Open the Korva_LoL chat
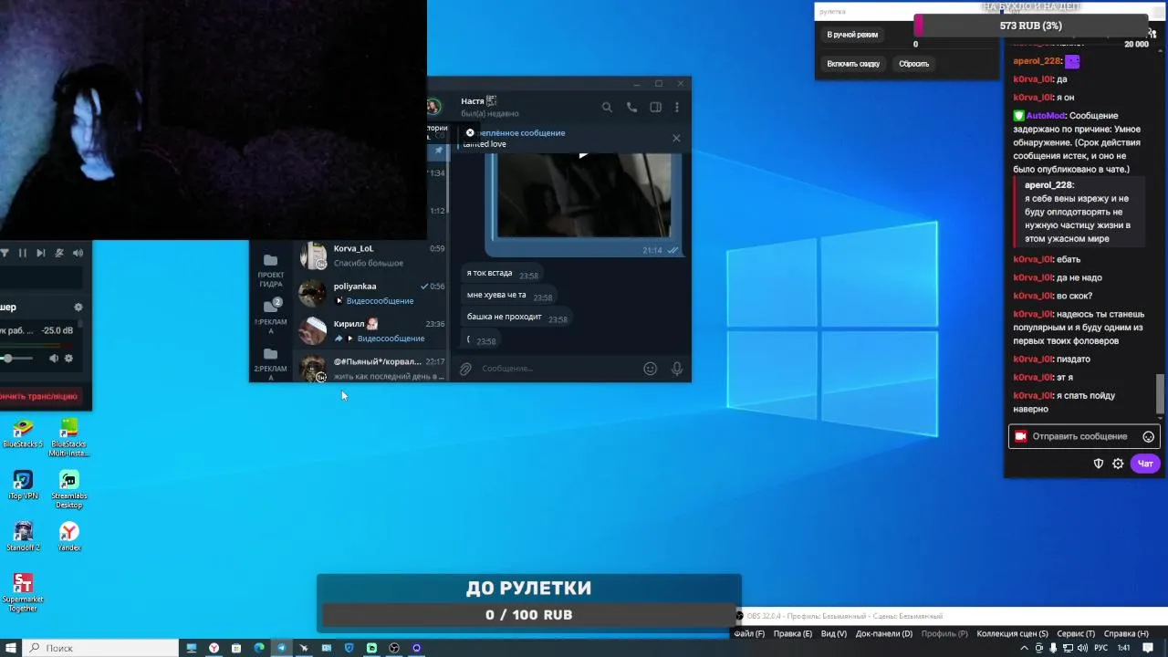The width and height of the screenshot is (1168, 657). [x=372, y=255]
